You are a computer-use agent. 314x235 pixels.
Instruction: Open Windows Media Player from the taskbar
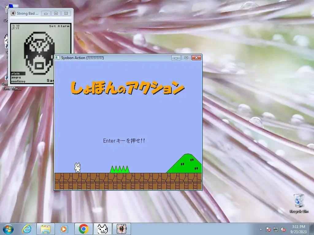[x=64, y=229]
